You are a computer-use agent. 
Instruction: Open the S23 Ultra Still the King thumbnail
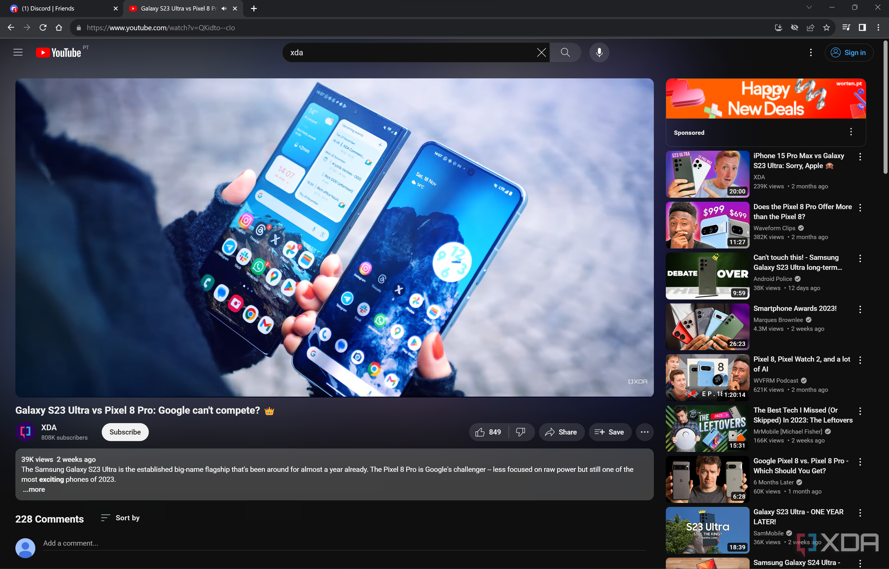707,530
